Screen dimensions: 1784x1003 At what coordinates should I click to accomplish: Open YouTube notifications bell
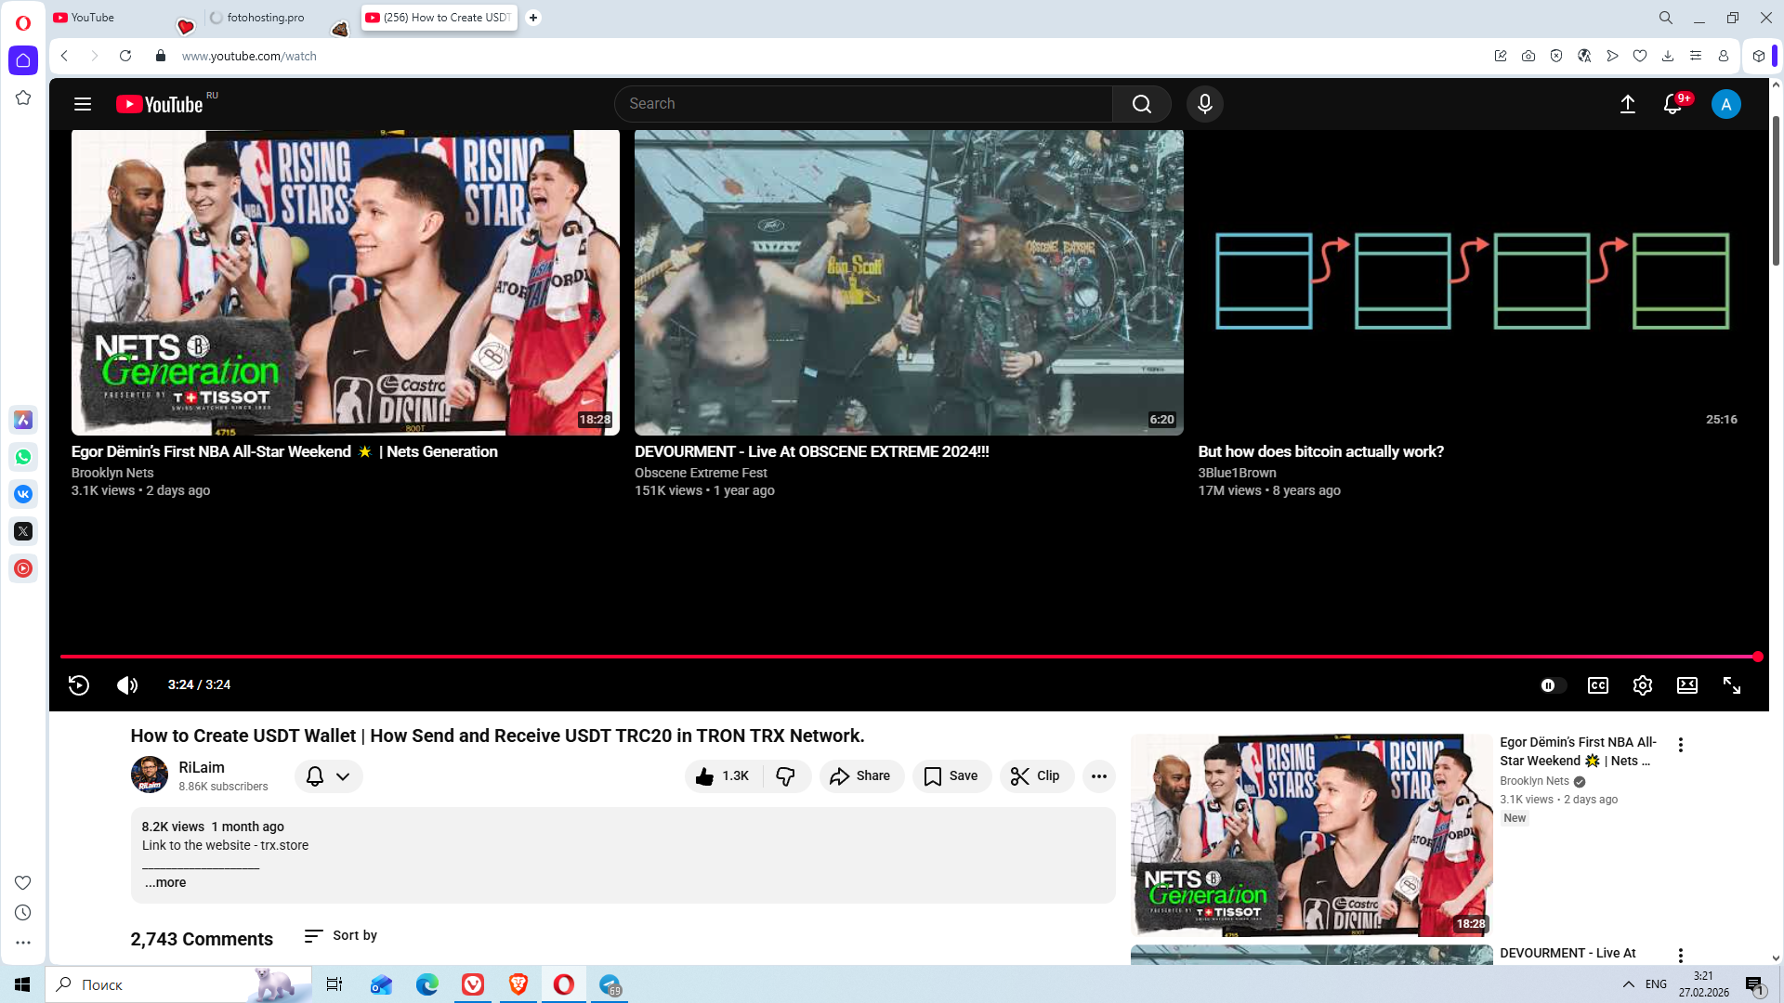tap(1672, 104)
